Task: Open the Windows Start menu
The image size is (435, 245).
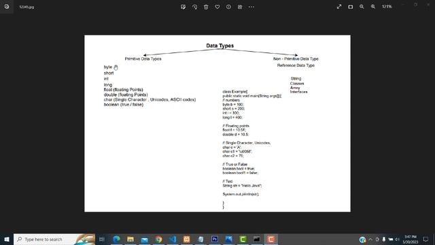Action: [x=7, y=239]
